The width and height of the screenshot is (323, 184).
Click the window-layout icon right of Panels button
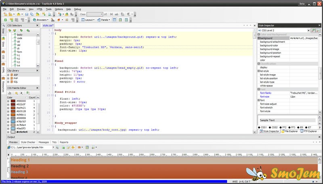(x=114, y=20)
